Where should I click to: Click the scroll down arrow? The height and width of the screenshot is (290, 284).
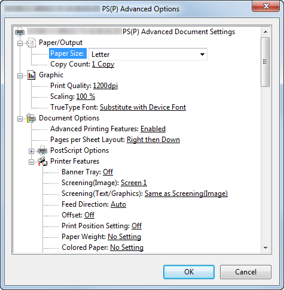tap(265, 247)
